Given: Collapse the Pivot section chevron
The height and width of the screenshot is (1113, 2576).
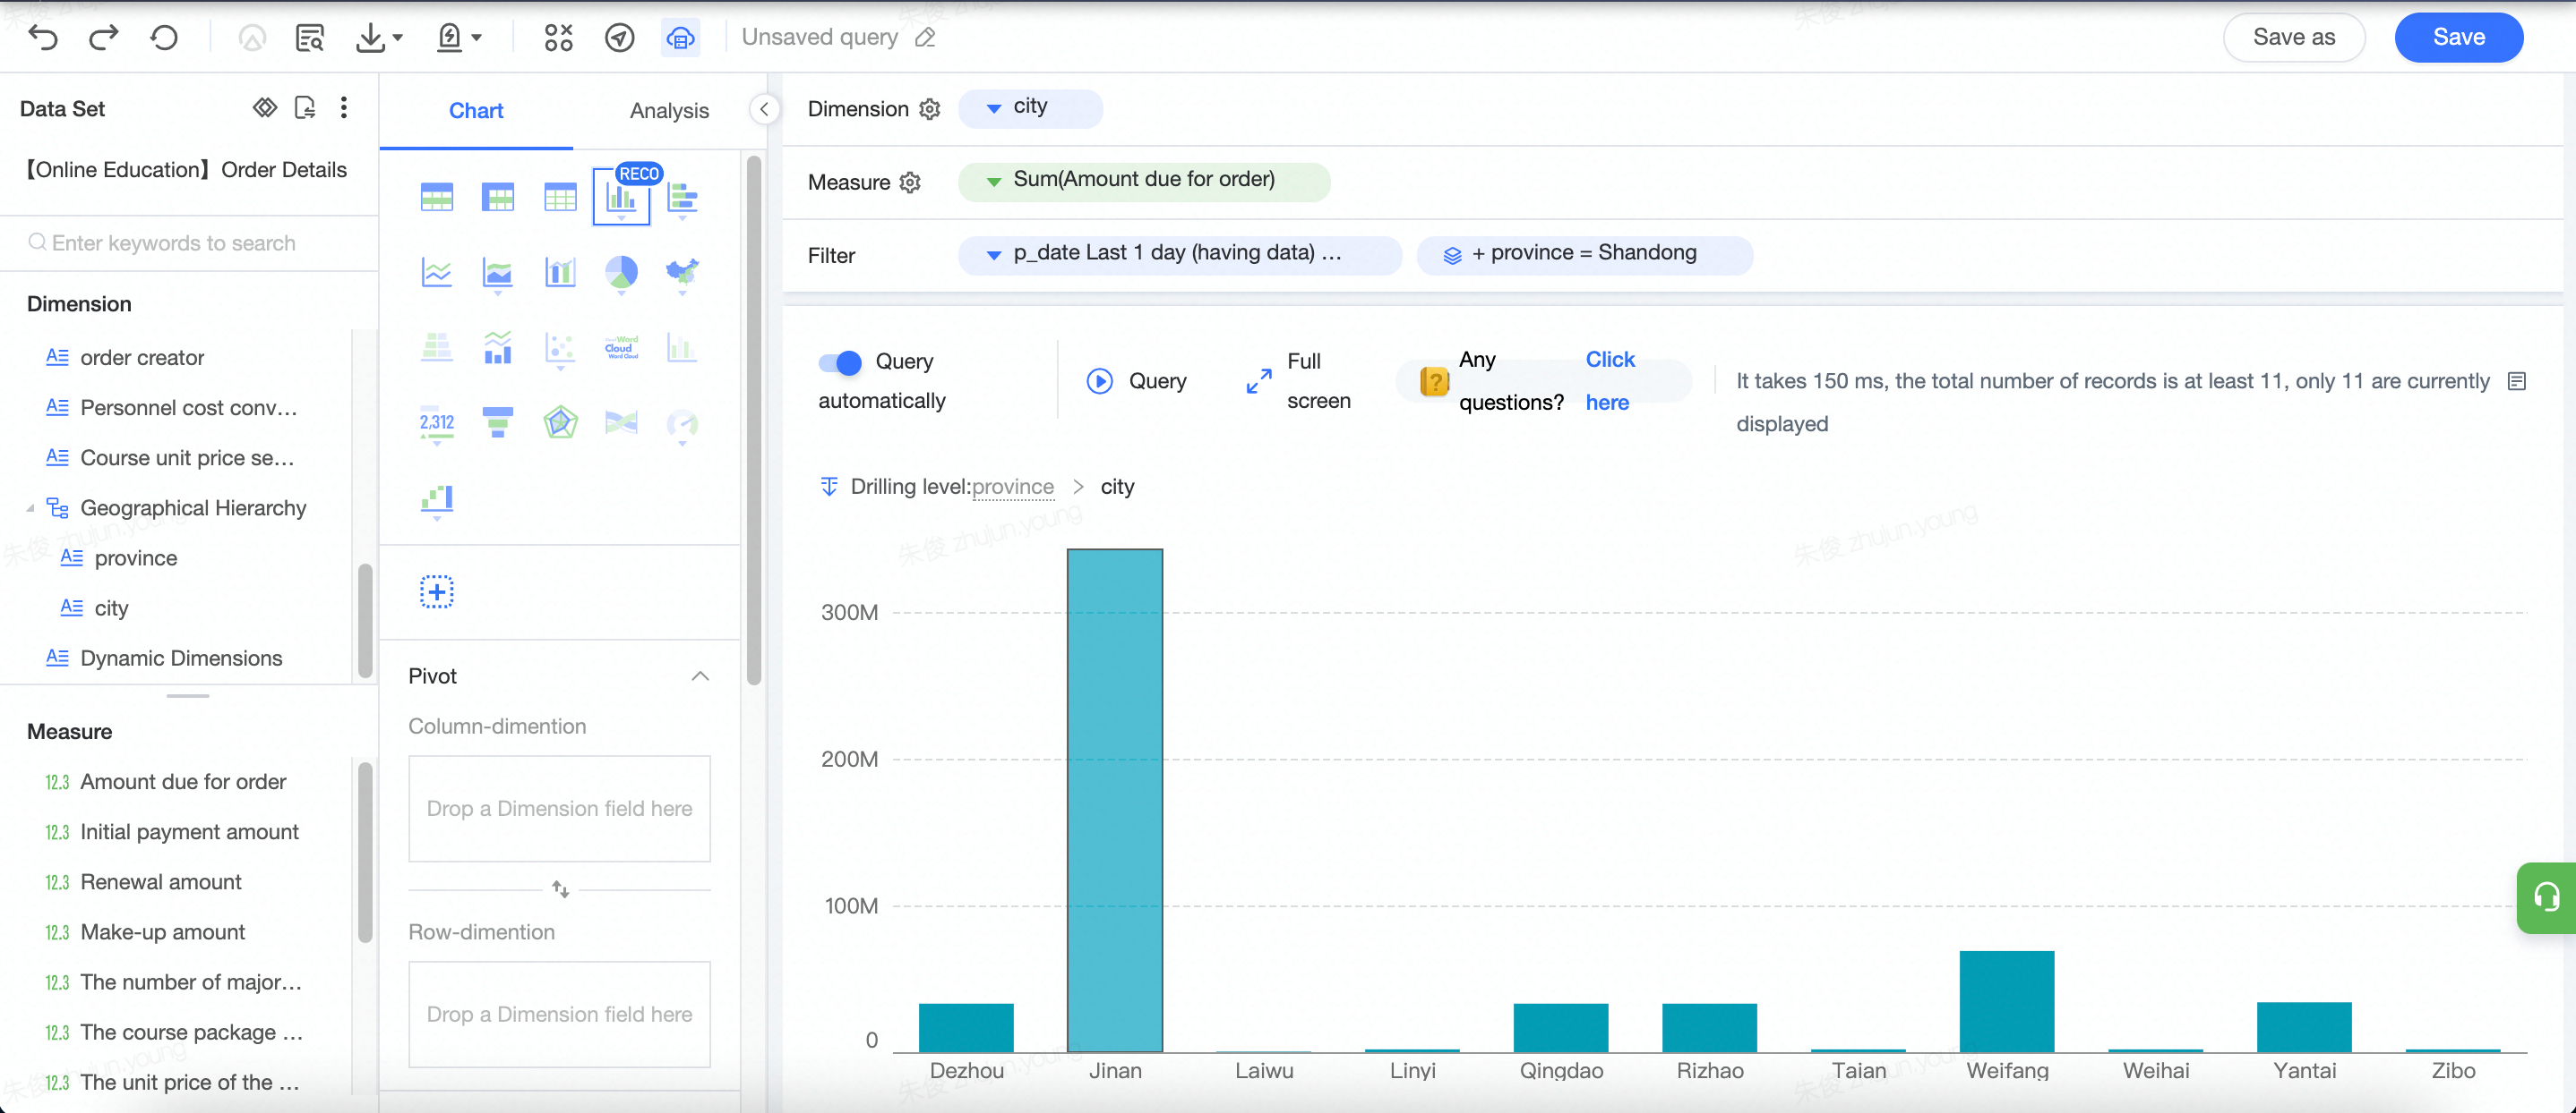Looking at the screenshot, I should tap(700, 676).
